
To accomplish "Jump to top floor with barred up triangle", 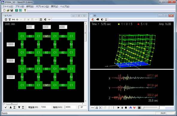I will coord(14,107).
